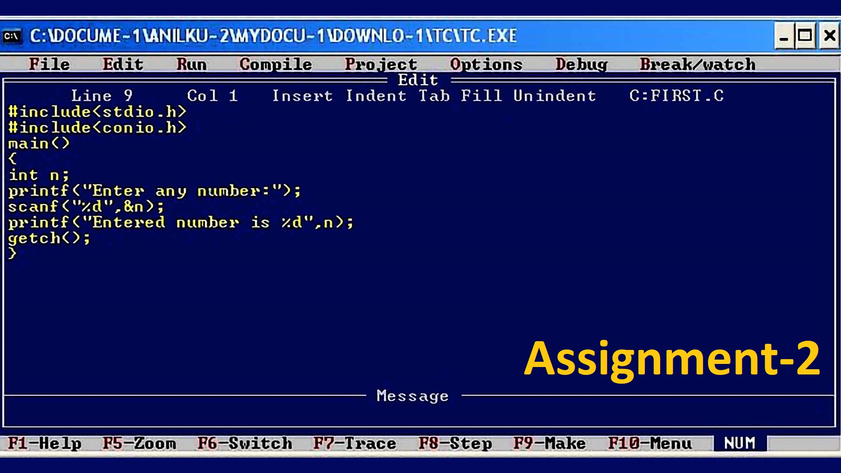Viewport: 841px width, 473px height.
Task: Switch to Project menu
Action: [x=381, y=64]
